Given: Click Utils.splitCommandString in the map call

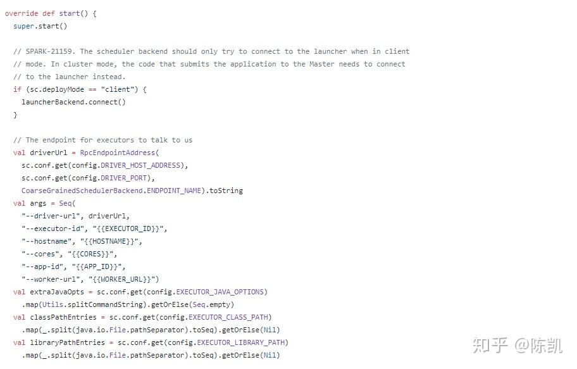Looking at the screenshot, I should pyautogui.click(x=86, y=304).
